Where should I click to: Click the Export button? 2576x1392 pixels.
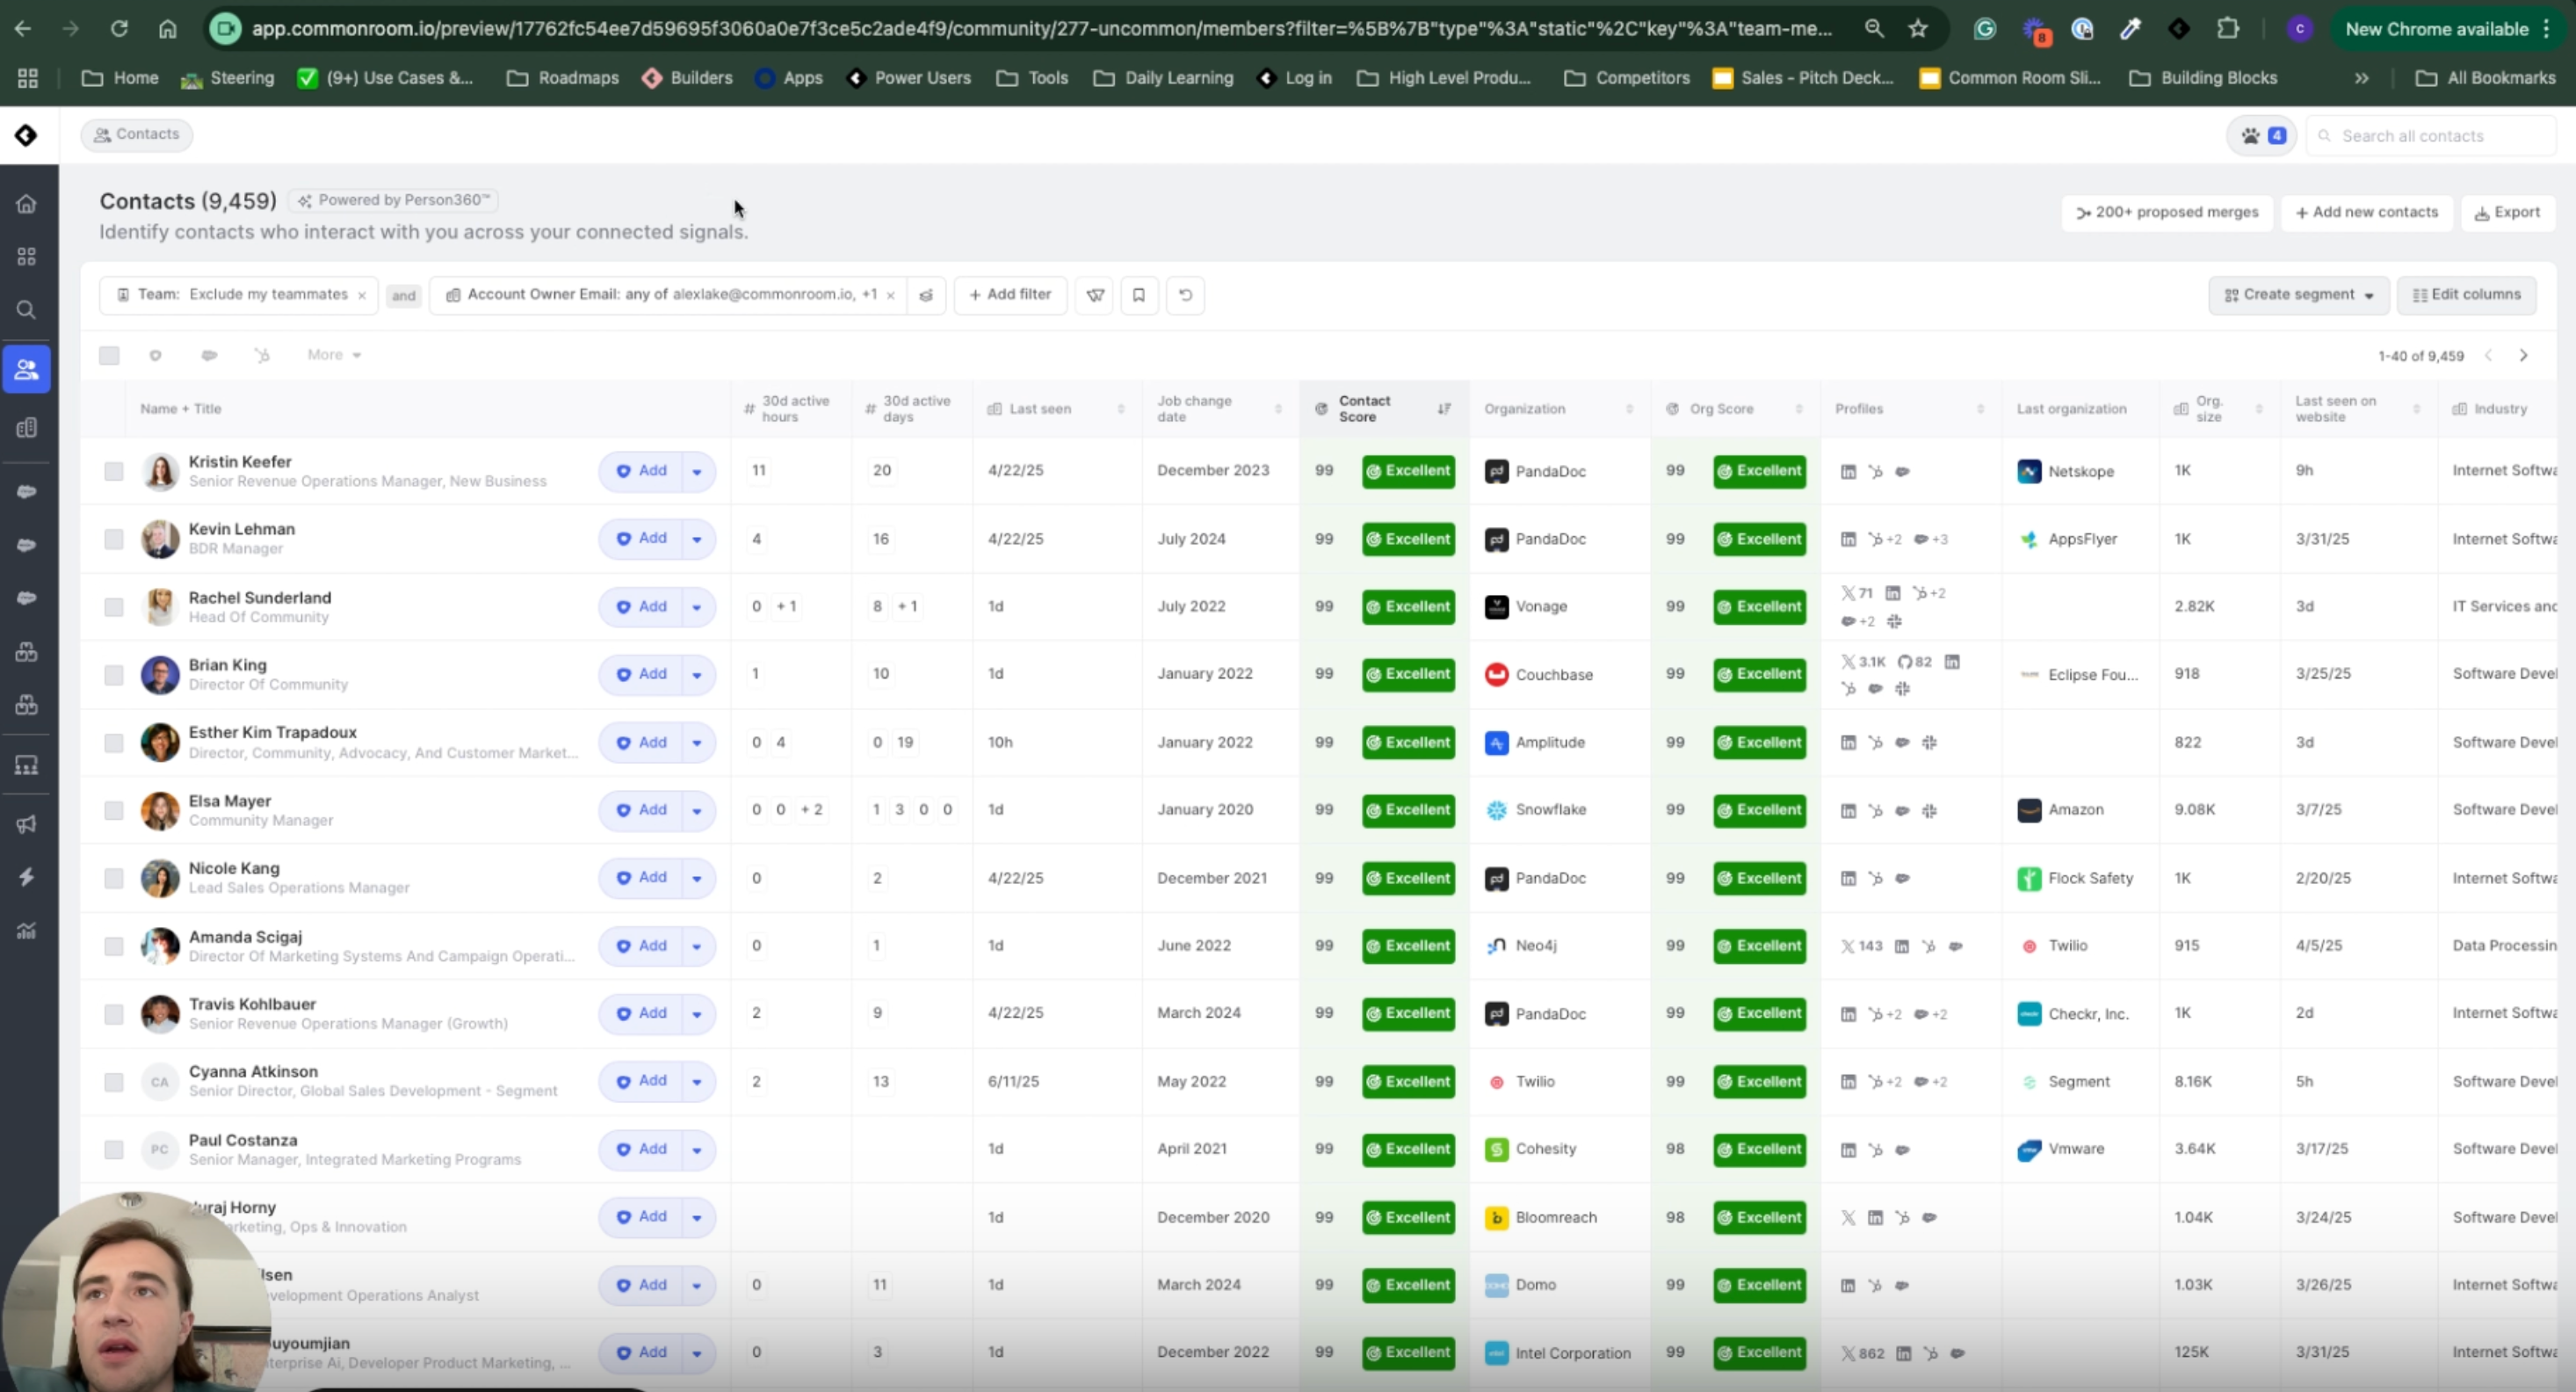point(2506,212)
